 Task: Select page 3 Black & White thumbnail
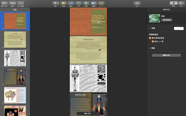pyautogui.click(x=15, y=58)
